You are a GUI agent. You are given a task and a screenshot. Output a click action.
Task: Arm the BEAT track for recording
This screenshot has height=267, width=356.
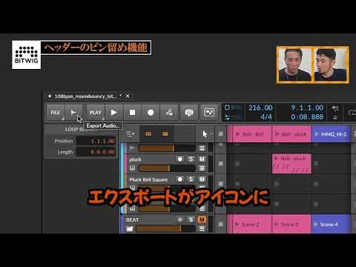[180, 220]
